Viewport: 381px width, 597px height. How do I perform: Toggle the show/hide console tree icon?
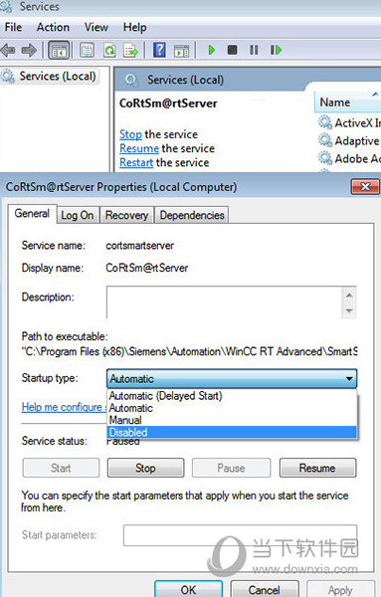coord(59,50)
